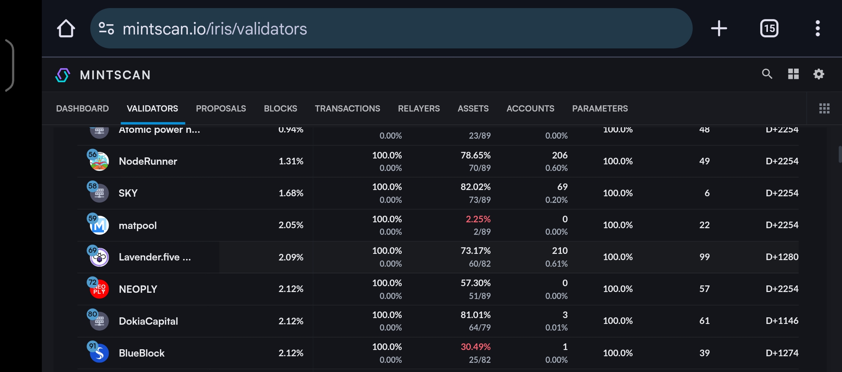
Task: Click DokiaCapital validator avatar
Action: tap(99, 321)
